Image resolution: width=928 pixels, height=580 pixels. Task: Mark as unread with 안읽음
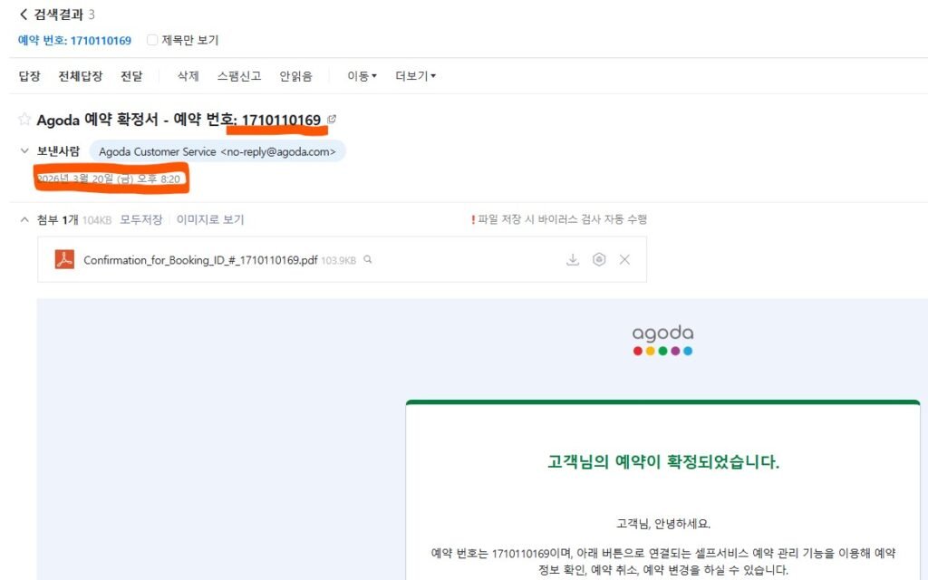coord(296,76)
